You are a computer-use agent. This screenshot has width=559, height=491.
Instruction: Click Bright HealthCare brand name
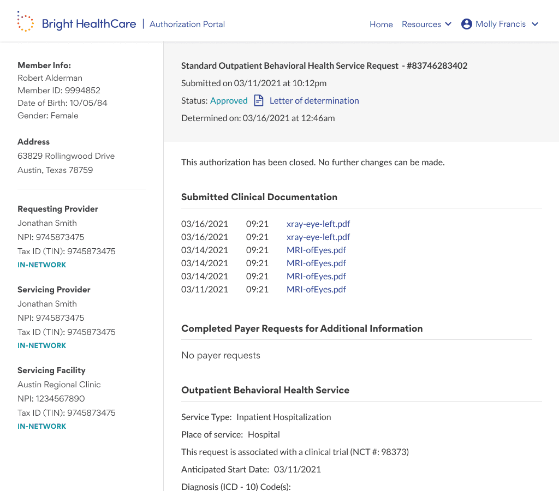point(89,24)
